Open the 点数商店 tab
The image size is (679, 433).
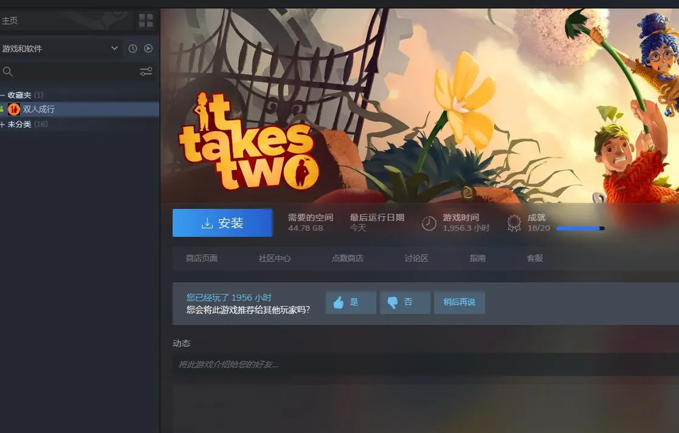(347, 258)
